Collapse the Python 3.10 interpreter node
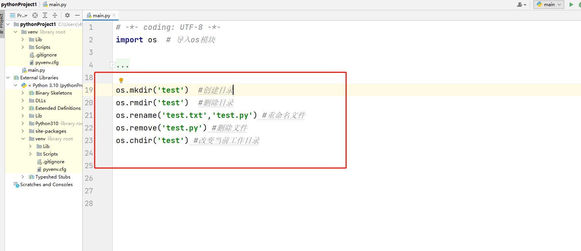This screenshot has height=251, width=581. pyautogui.click(x=16, y=85)
